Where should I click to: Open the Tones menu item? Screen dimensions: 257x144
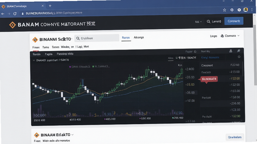[x=56, y=47]
